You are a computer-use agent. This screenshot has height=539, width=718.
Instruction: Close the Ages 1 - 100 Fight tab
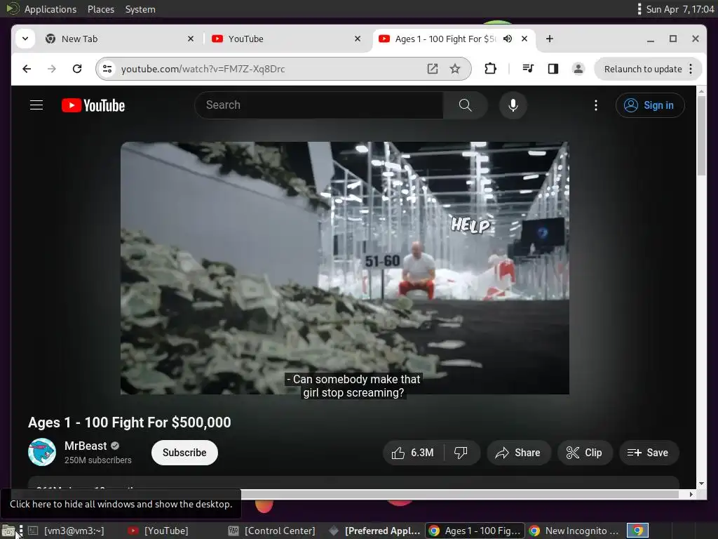[524, 39]
